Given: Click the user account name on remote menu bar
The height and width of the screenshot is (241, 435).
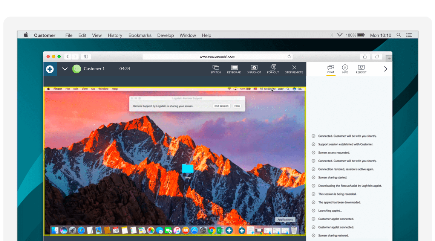Looking at the screenshot, I should (x=281, y=89).
